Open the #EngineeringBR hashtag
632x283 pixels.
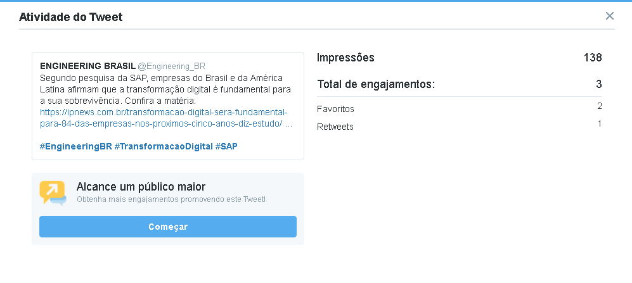click(x=76, y=146)
